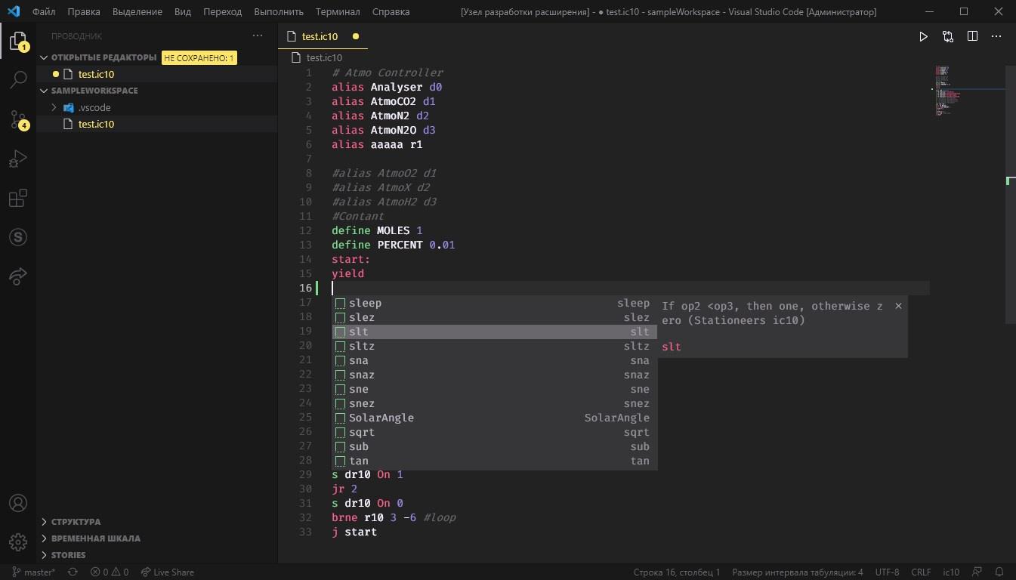
Task: Open the Справка menu
Action: pyautogui.click(x=391, y=12)
